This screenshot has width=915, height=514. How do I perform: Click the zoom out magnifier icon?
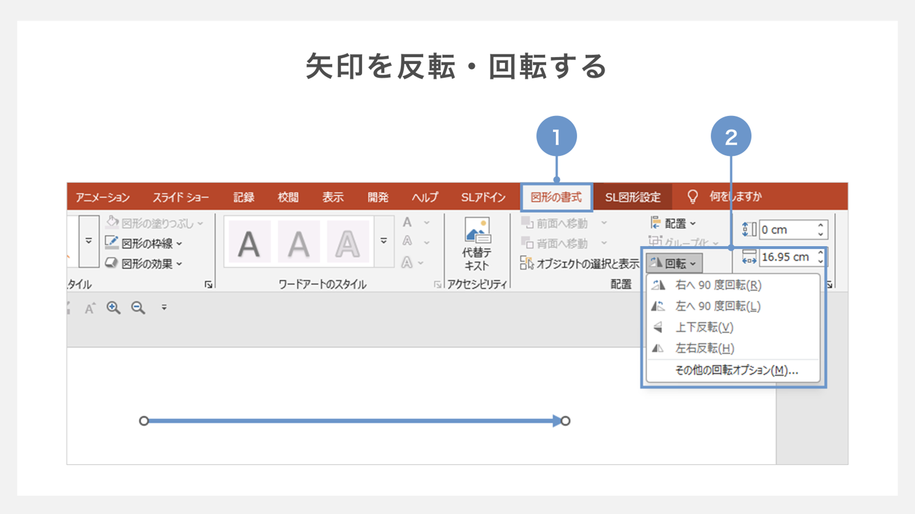point(138,307)
